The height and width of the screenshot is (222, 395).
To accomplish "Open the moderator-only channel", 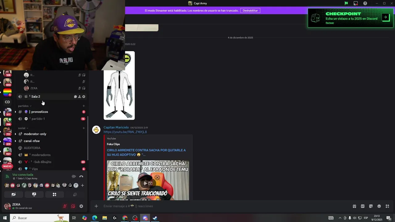I will 51,134.
